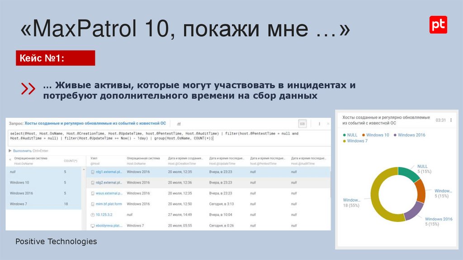Click '20 июля, 05:55' creation time cell
Viewport: 463px width, 260px height.
[180, 226]
